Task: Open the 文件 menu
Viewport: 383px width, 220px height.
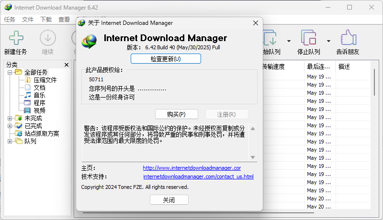Action: click(x=28, y=20)
